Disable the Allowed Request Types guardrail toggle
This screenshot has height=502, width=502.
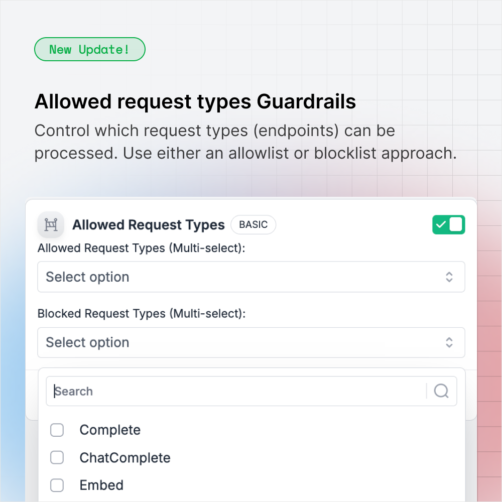tap(448, 224)
